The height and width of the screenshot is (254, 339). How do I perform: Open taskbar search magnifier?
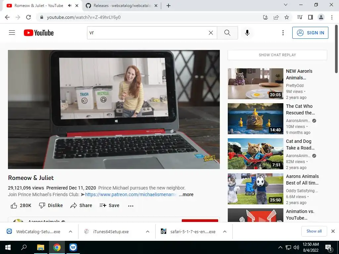point(24,247)
